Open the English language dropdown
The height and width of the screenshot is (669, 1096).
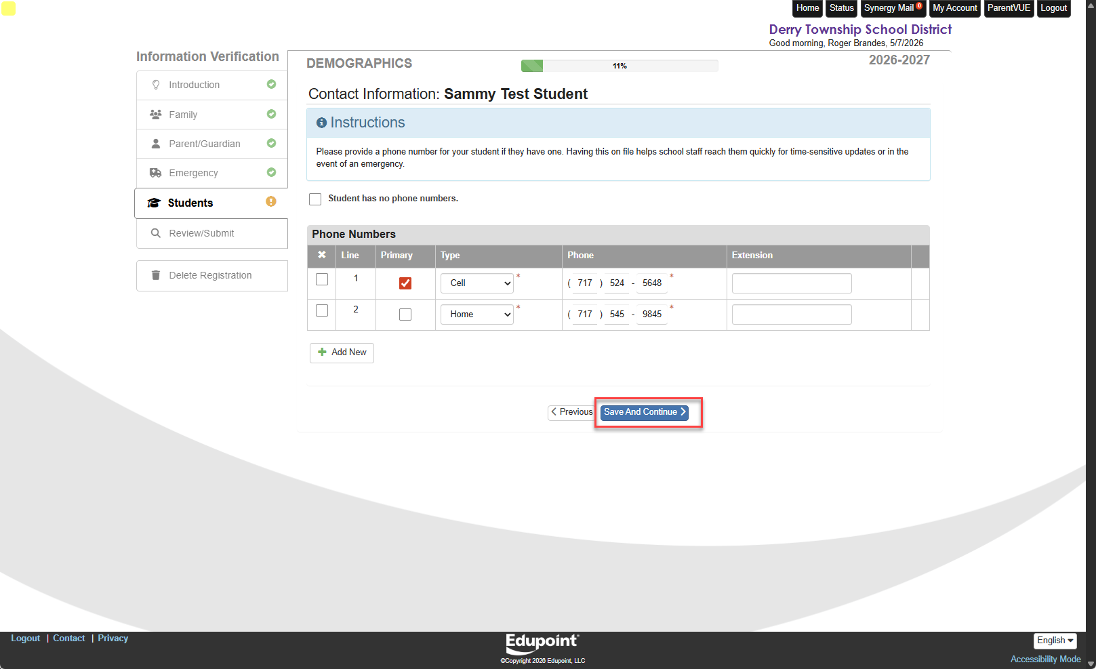(x=1055, y=641)
